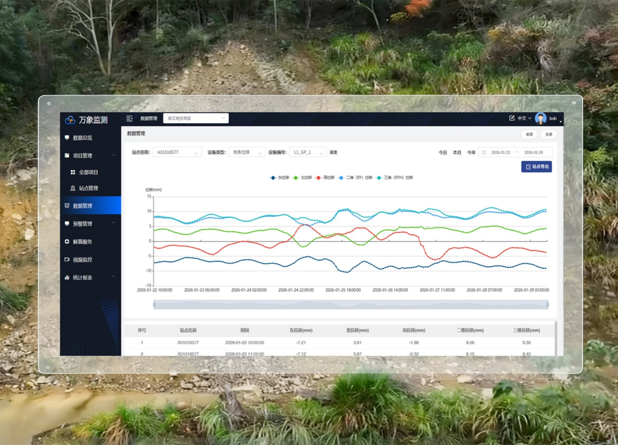The image size is (618, 445).
Task: Click the 万象监测 cloud logo icon
Action: [70, 120]
